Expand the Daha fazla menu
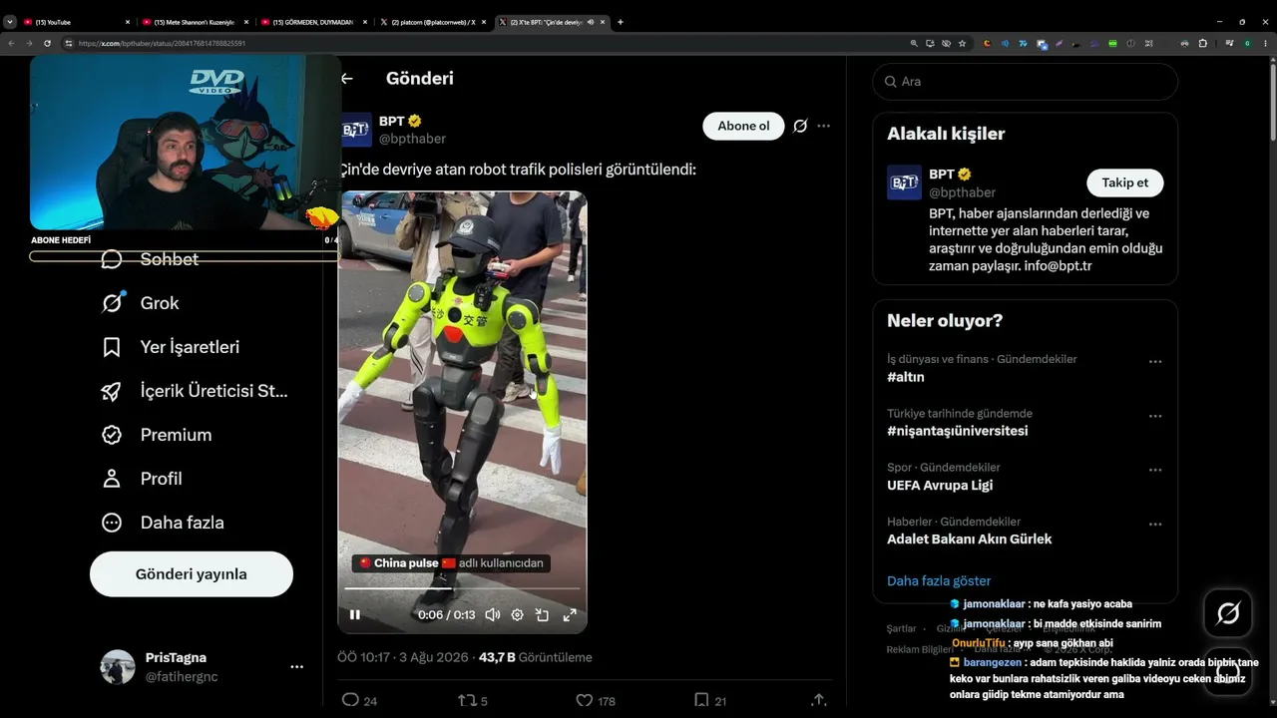This screenshot has height=718, width=1277. tap(163, 523)
